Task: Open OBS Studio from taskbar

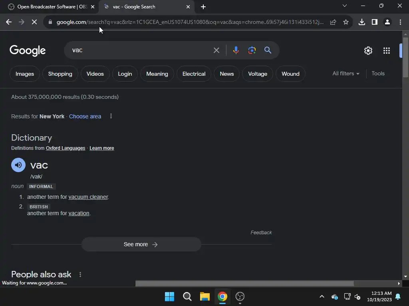Action: coord(240,296)
